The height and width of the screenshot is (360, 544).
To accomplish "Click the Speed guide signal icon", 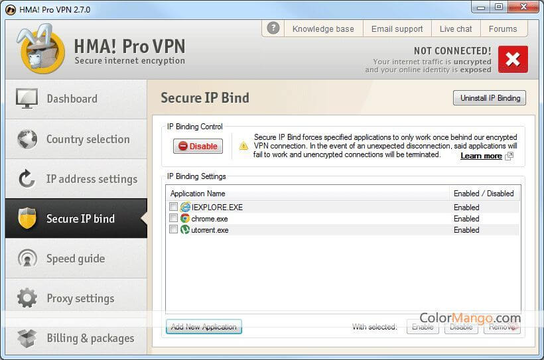I will coord(27,259).
